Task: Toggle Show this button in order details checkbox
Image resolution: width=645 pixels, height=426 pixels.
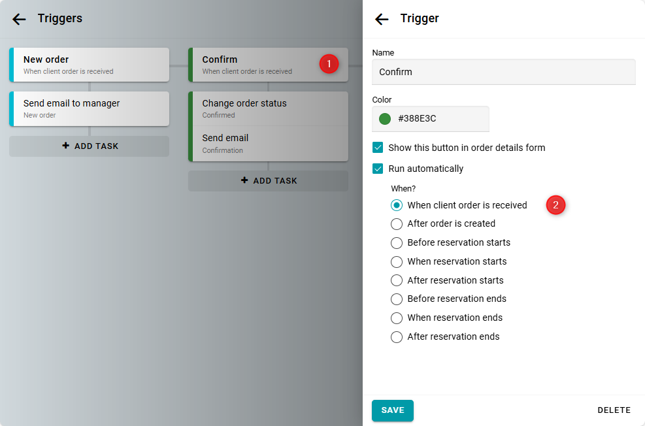Action: click(x=378, y=148)
